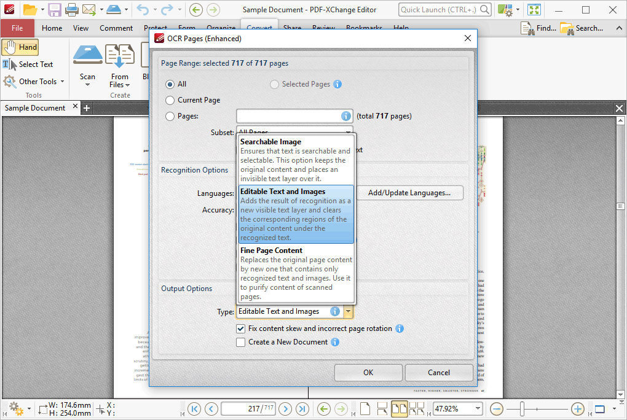Activate the Select Text tool

coord(28,64)
